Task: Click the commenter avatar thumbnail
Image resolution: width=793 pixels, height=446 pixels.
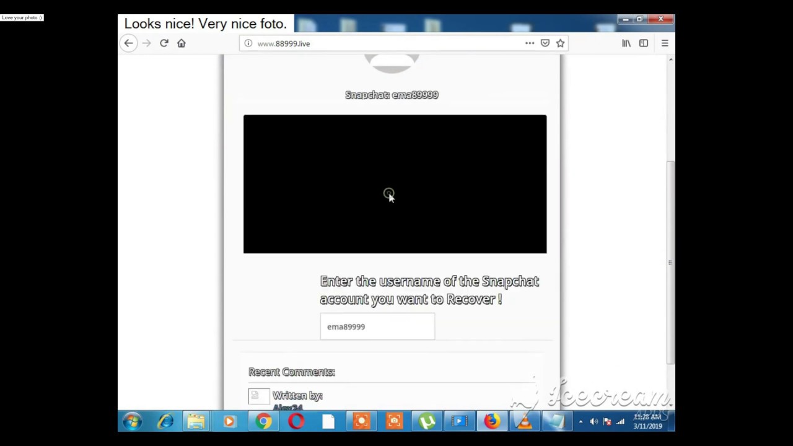Action: click(259, 396)
